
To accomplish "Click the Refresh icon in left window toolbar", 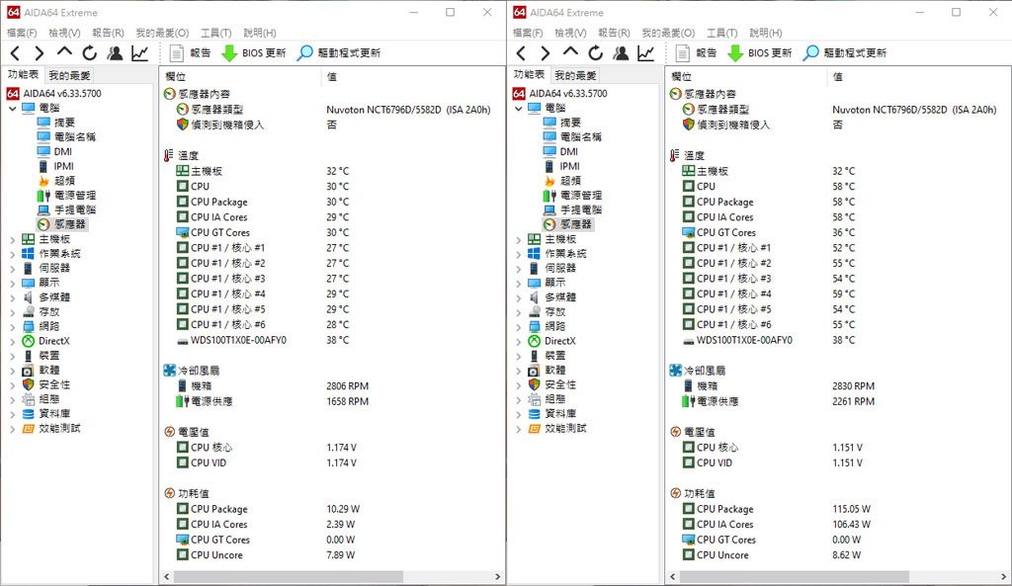I will (89, 53).
